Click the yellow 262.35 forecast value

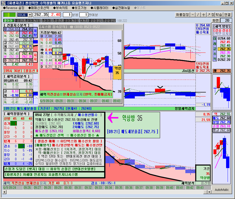coord(224,49)
